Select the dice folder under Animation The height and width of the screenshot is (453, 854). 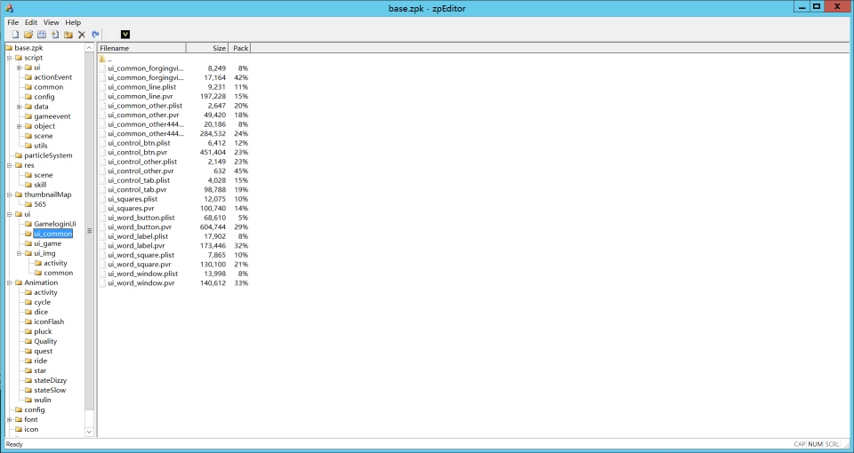pyautogui.click(x=41, y=312)
